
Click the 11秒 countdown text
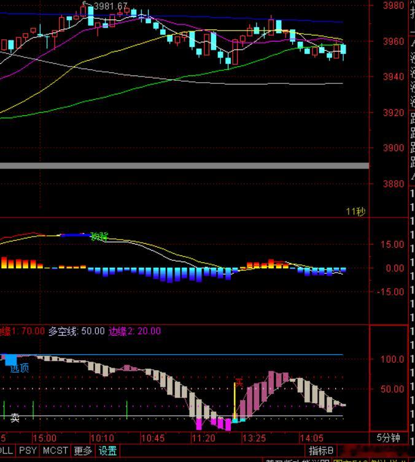coord(355,211)
